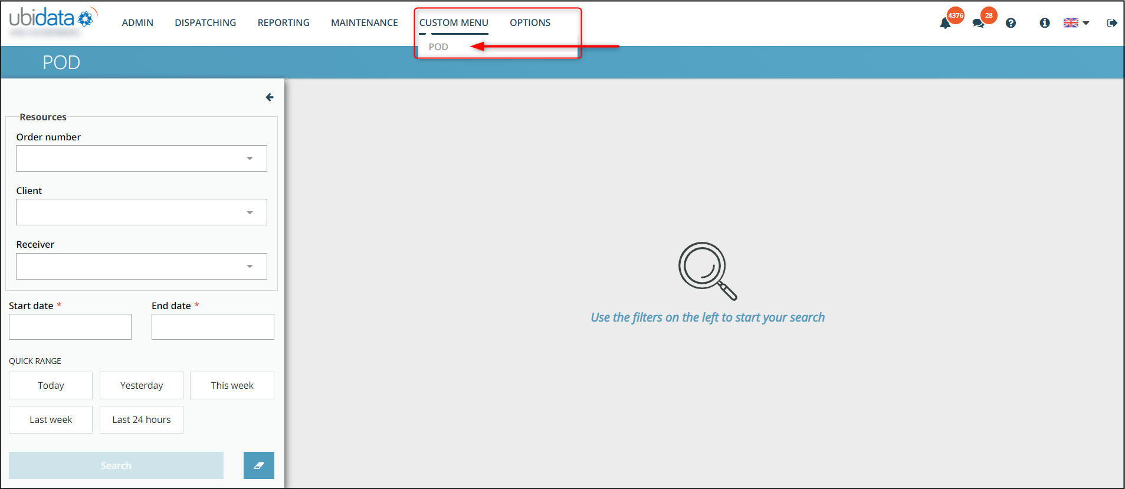Screen dimensions: 1125x489
Task: Click the ubidata logo
Action: (x=51, y=18)
